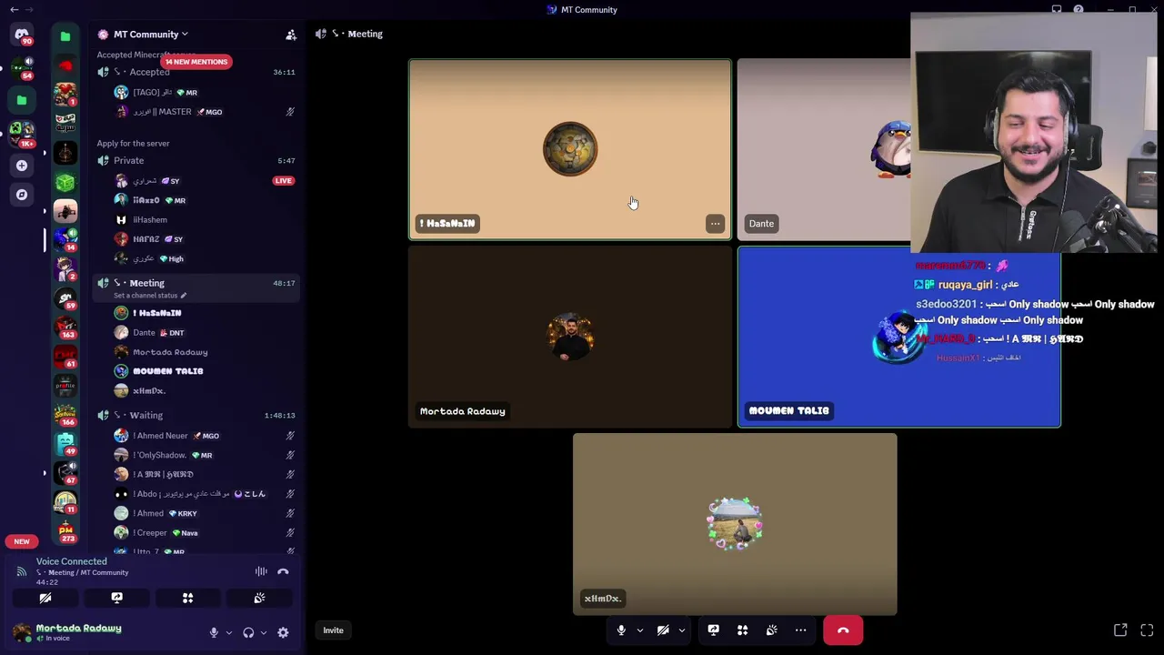Open server icon with 166 badge
This screenshot has height=655, width=1164.
65,413
